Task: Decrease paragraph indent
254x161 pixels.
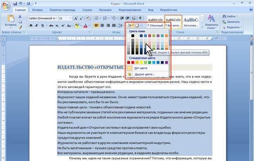Action: 122,18
